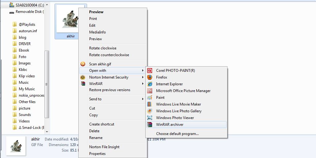Click the Internet Explorer icon
The width and height of the screenshot is (316, 158).
pyautogui.click(x=150, y=84)
